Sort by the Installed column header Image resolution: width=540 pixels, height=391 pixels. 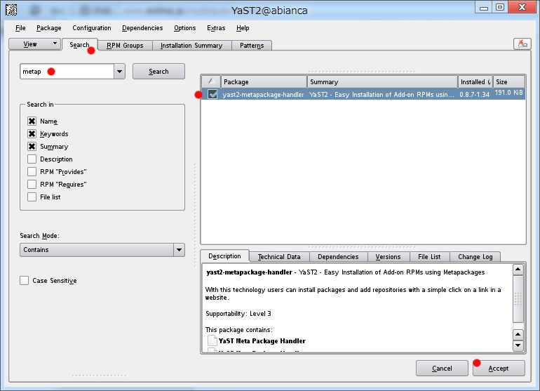[x=475, y=81]
